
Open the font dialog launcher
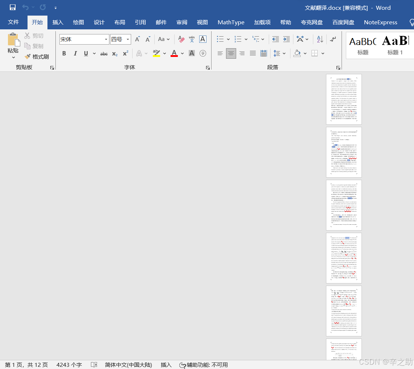click(x=208, y=68)
